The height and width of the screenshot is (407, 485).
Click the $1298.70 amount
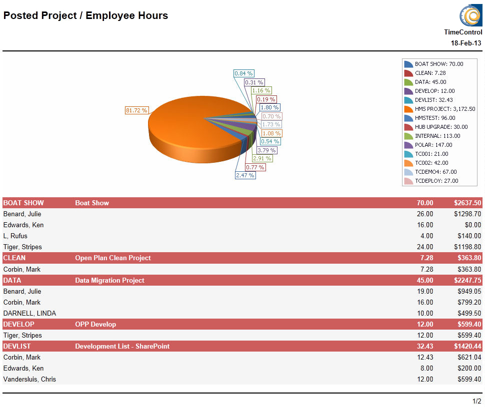pos(467,214)
